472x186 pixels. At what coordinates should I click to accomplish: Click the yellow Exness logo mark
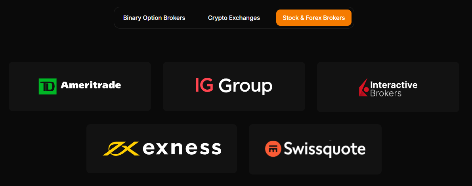(120, 148)
